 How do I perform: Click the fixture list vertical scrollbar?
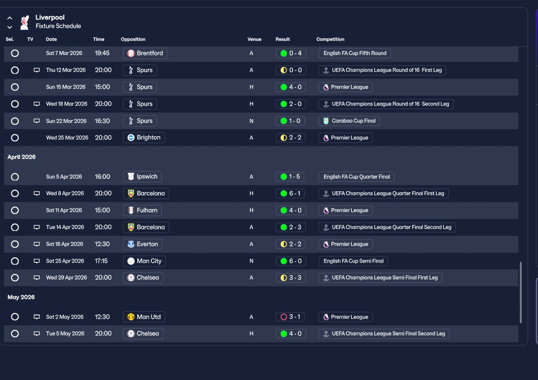(521, 293)
